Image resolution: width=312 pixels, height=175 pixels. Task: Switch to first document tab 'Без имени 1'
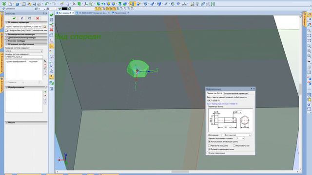65,13
